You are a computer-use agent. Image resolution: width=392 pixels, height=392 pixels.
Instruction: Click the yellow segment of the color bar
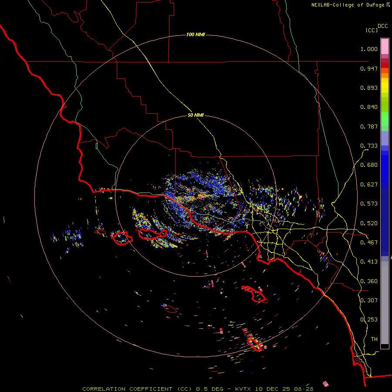point(385,86)
